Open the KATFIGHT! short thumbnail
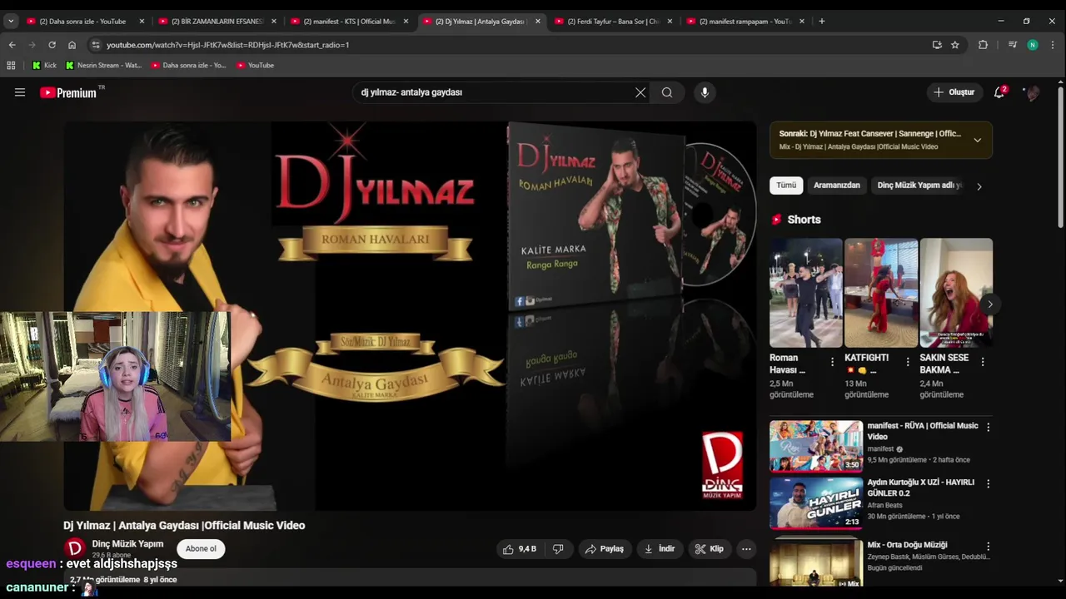The image size is (1066, 599). click(x=881, y=293)
